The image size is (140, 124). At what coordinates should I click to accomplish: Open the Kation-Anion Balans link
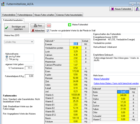[x=116, y=83]
